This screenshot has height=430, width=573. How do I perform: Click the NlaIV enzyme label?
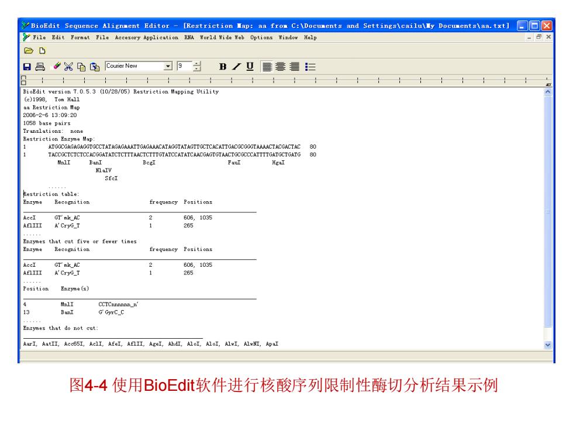tap(103, 170)
